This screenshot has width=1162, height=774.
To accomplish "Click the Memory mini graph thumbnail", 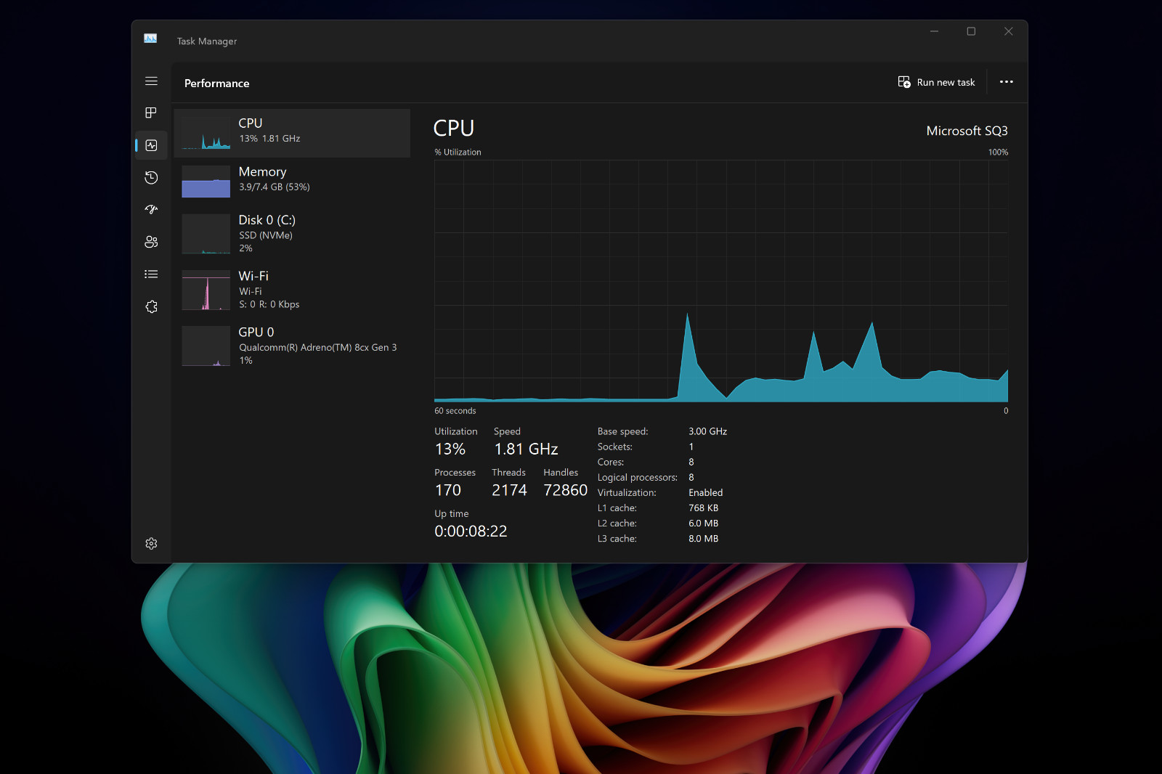I will tap(206, 182).
